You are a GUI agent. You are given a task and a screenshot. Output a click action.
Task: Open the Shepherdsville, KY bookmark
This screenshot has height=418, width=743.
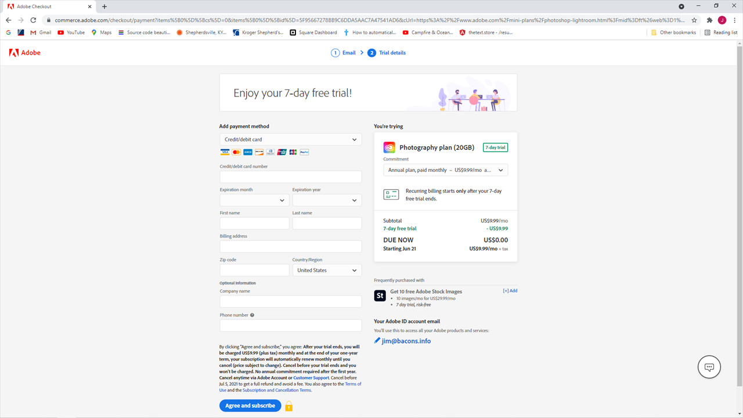201,33
